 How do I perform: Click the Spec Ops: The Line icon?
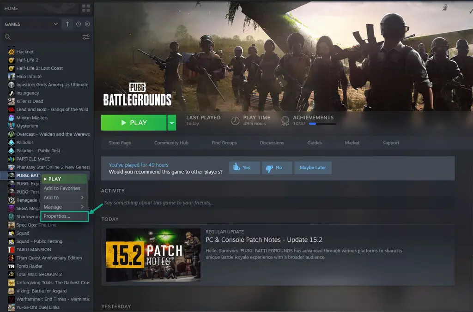(11, 225)
